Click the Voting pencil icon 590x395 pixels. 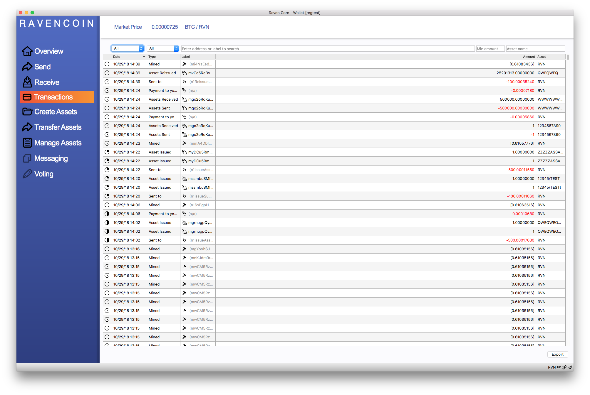[x=27, y=174]
